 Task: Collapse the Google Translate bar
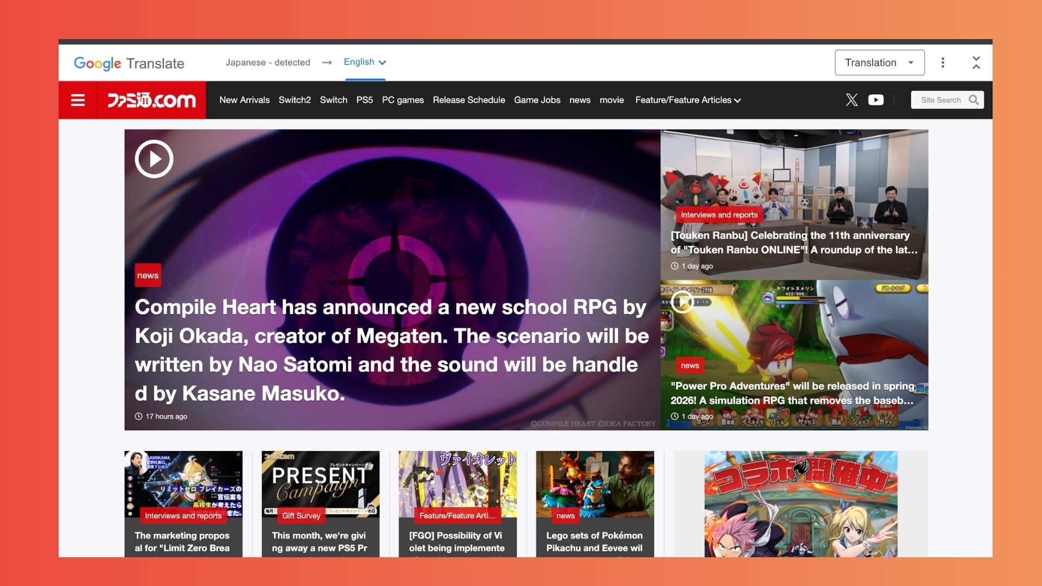tap(976, 62)
